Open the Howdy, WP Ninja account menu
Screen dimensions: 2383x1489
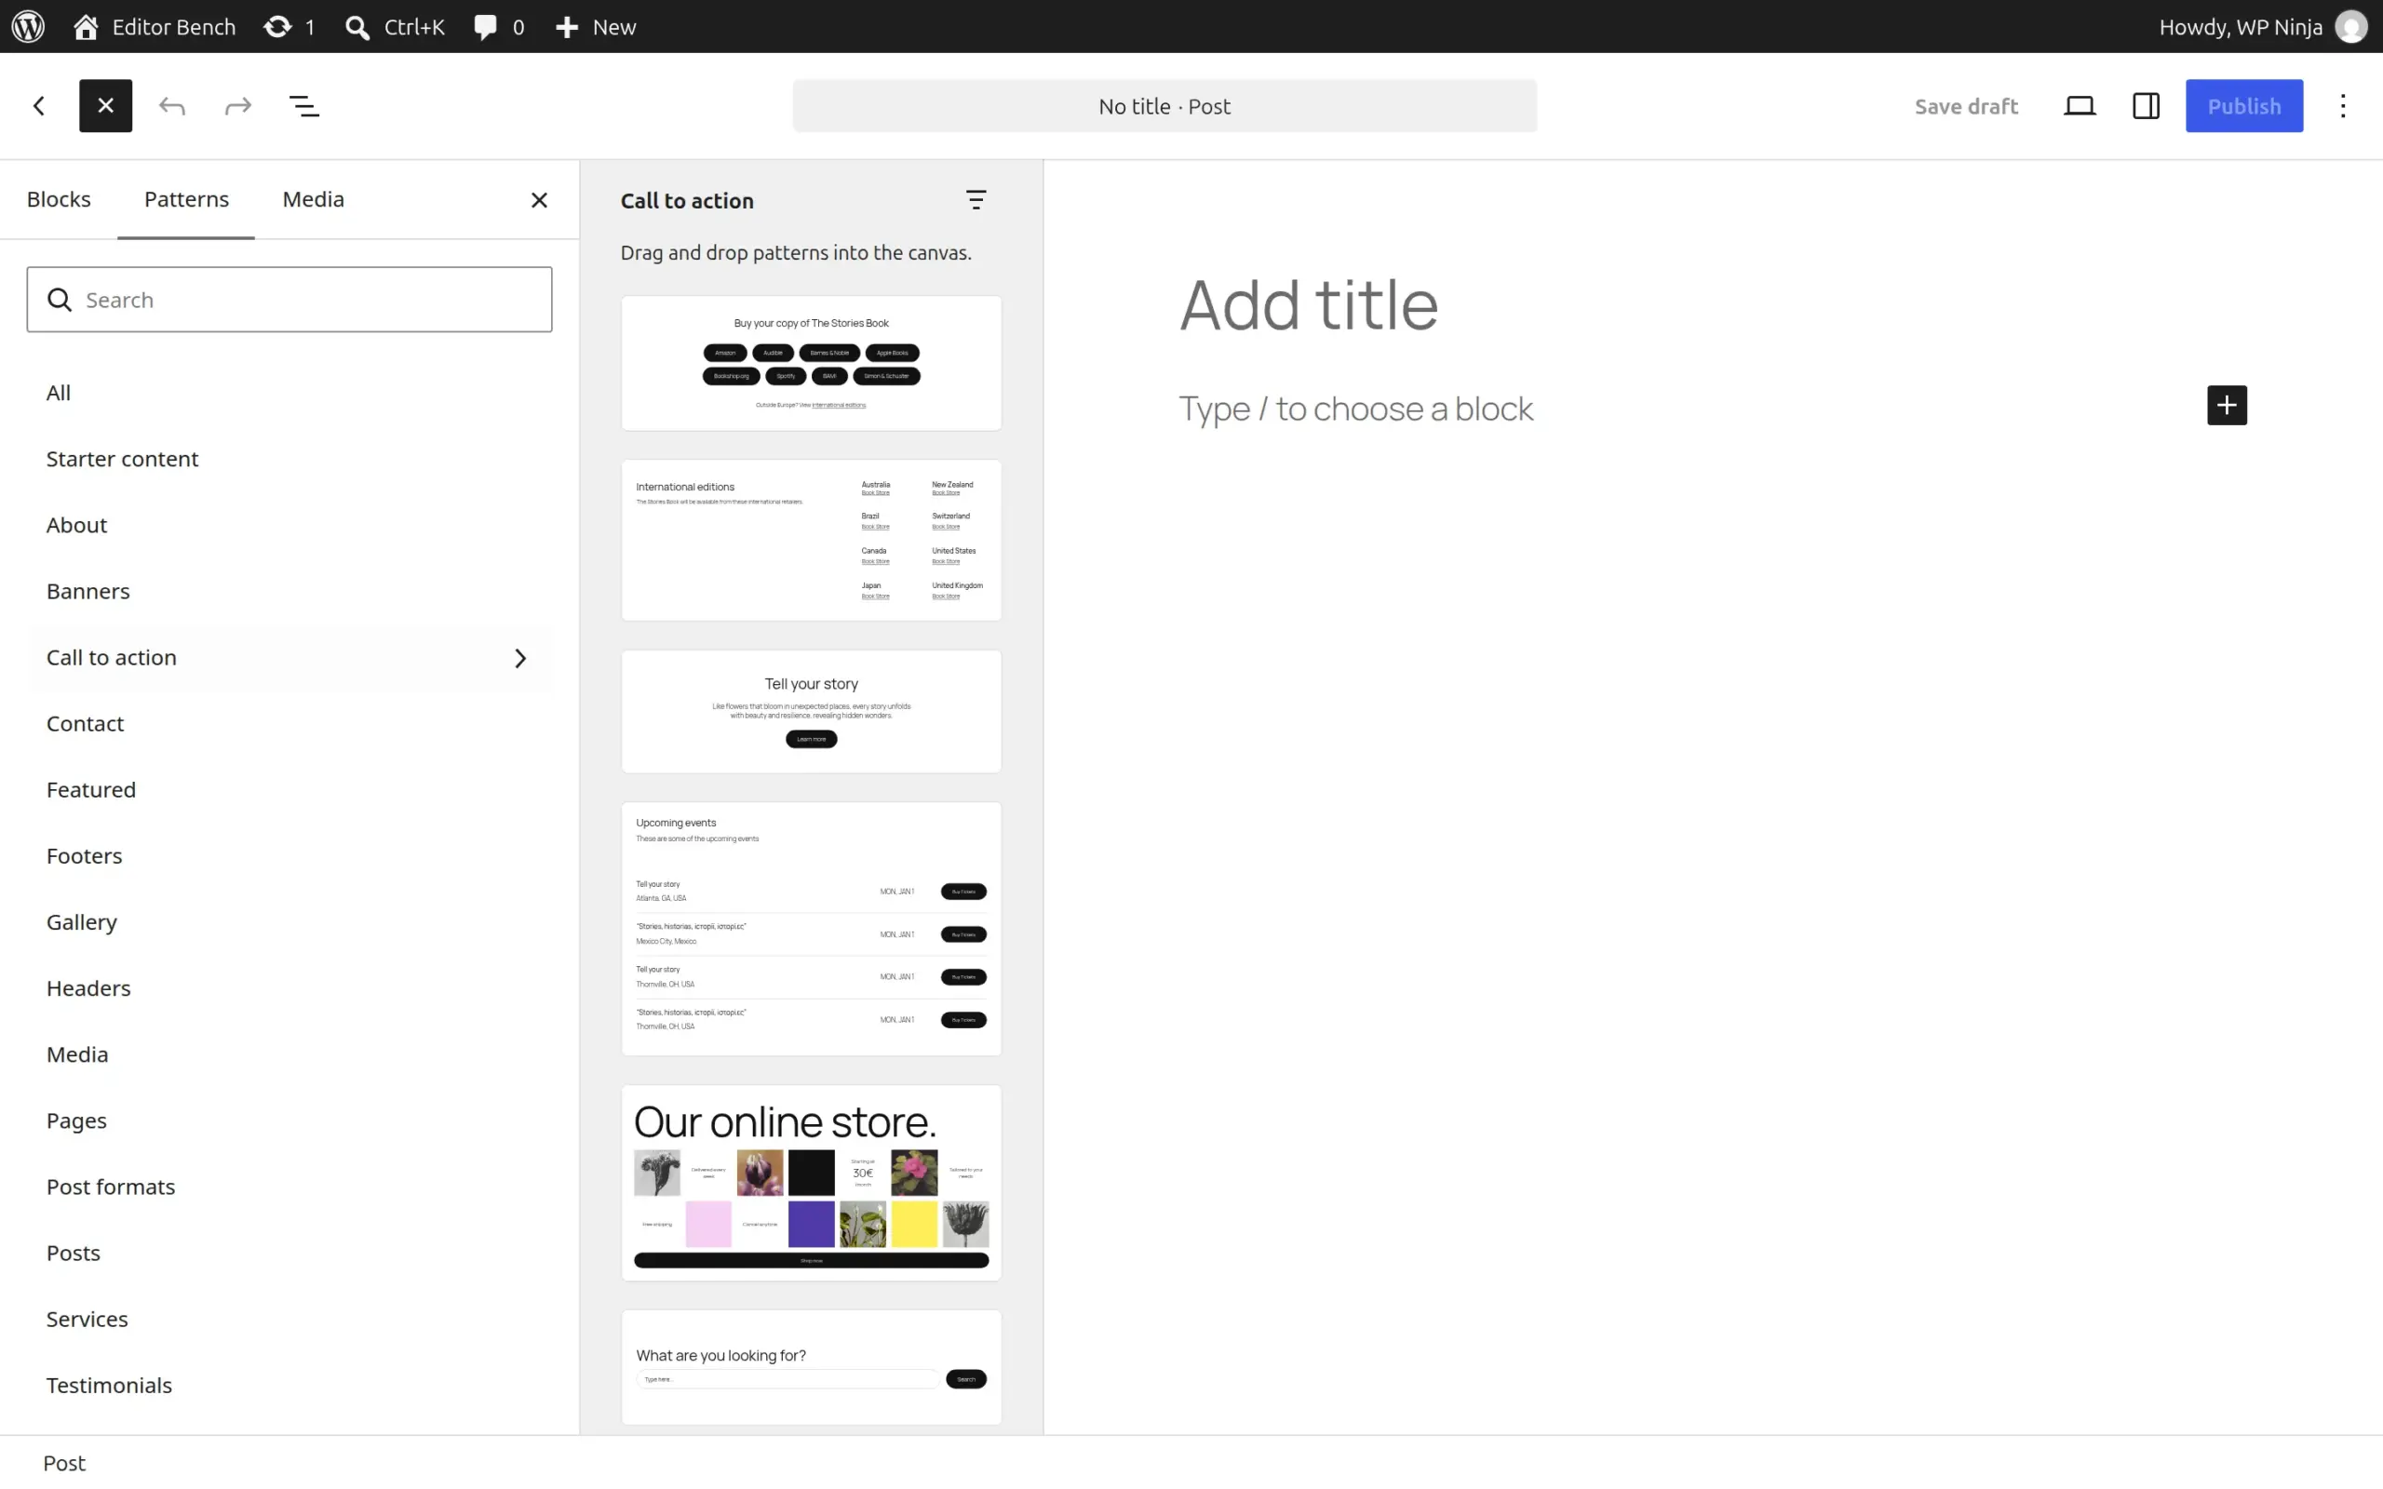pos(2262,27)
